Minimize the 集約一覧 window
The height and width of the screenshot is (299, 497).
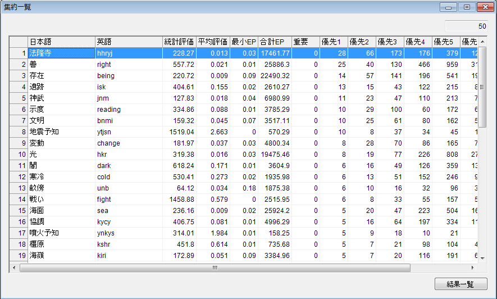coord(448,7)
